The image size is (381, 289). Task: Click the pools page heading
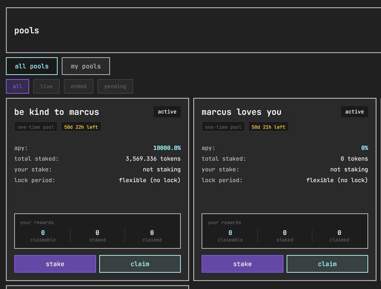click(27, 31)
